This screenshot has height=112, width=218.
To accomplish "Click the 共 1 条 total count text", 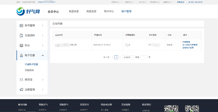I will 107,57.
